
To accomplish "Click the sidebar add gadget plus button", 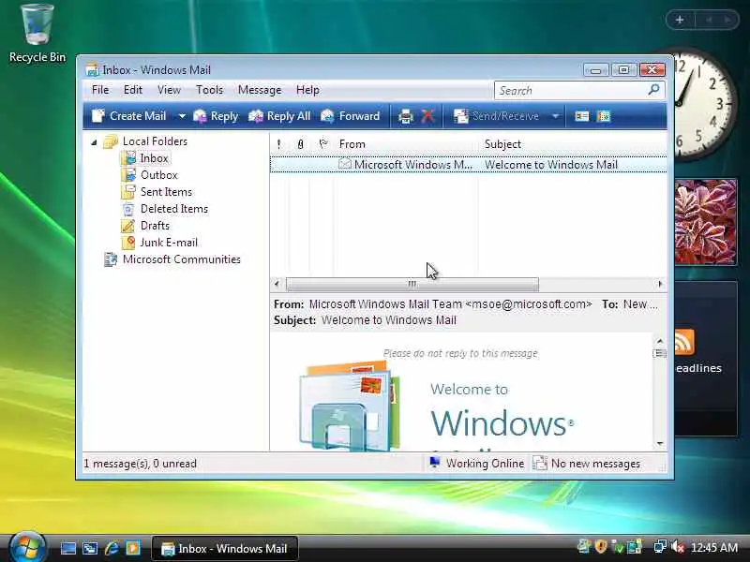I will tap(679, 20).
